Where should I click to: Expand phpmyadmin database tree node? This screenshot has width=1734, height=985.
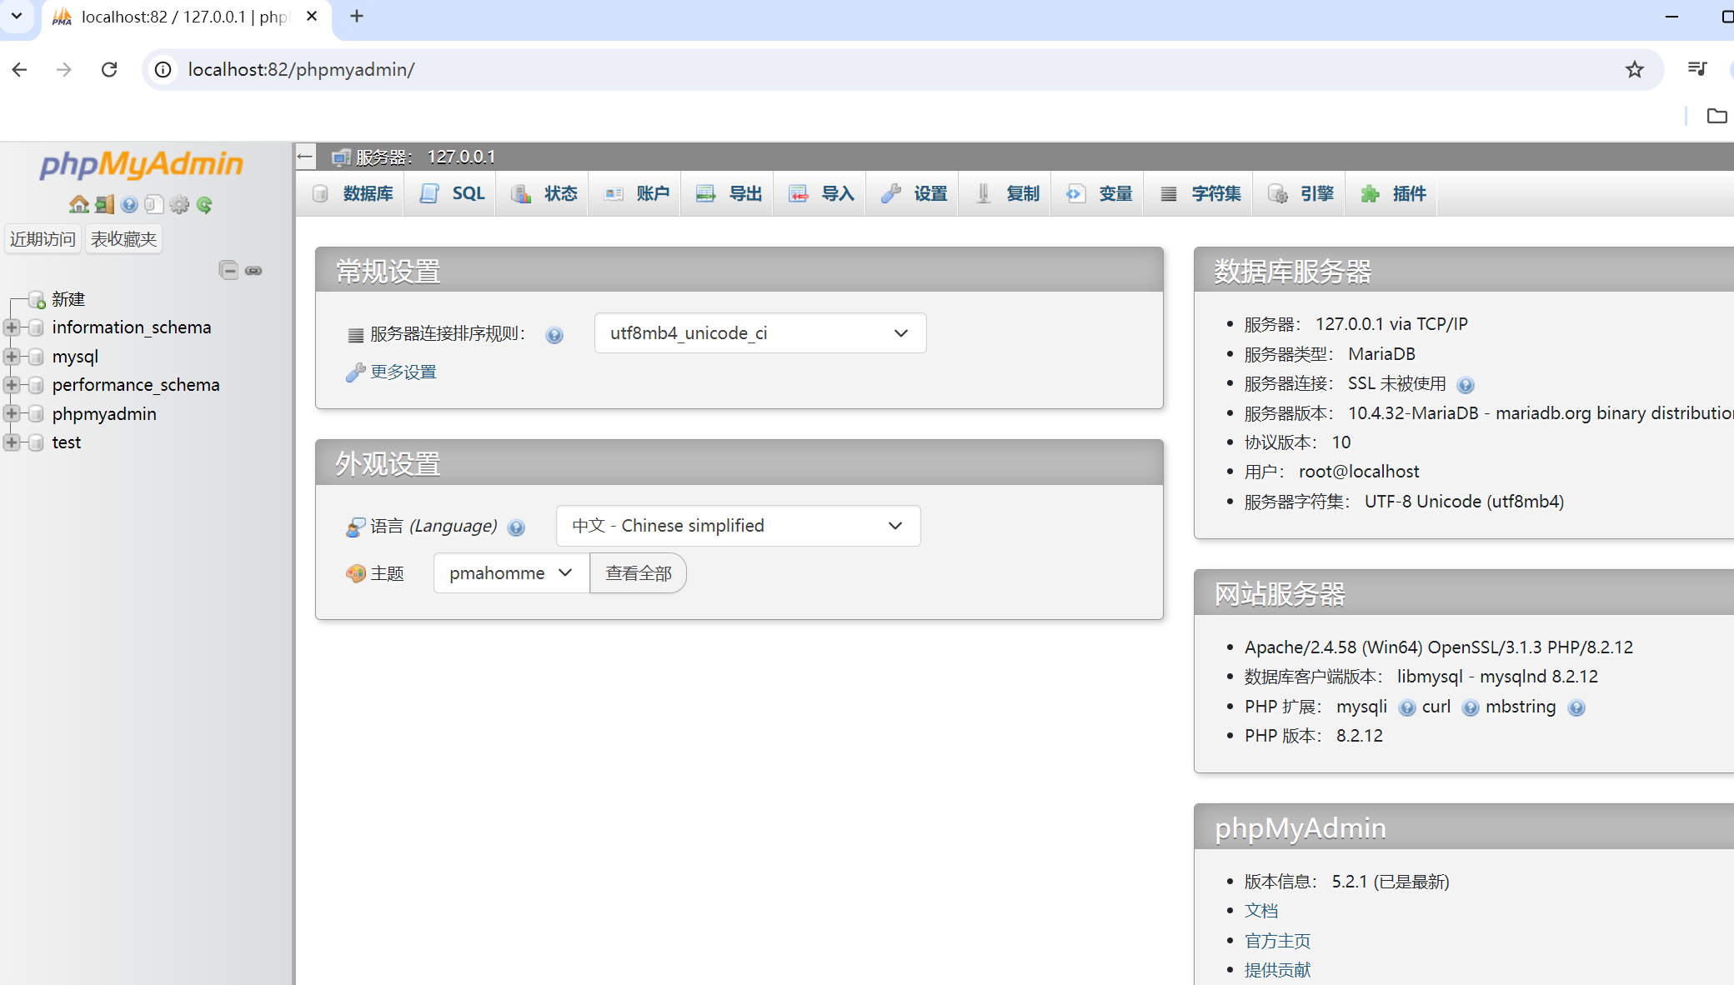click(x=12, y=414)
